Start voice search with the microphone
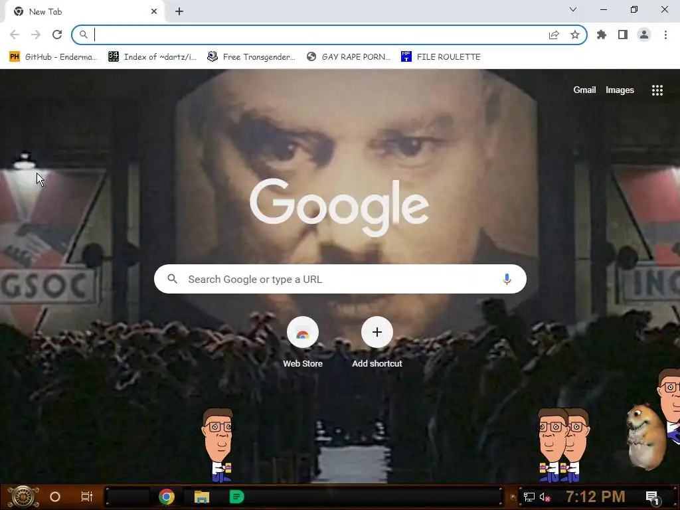The image size is (680, 510). coord(507,279)
